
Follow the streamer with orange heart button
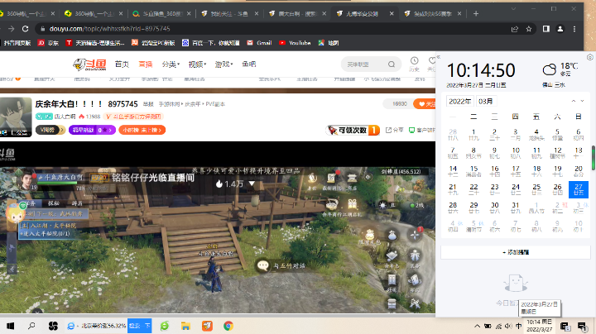(x=425, y=103)
